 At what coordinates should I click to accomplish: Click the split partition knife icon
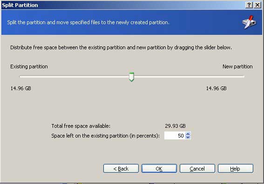[x=250, y=22]
